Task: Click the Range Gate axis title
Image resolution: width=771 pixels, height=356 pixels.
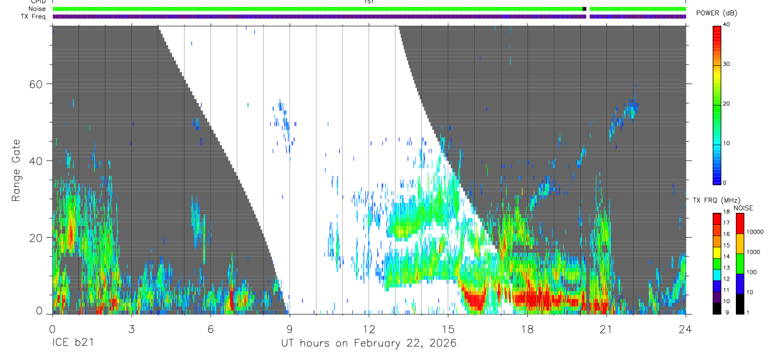Action: 16,171
